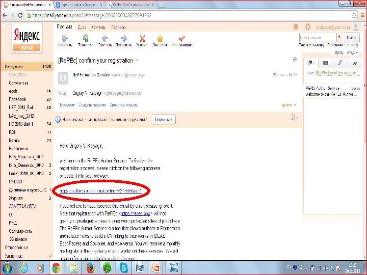Click Переложить в папку link
This screenshot has height=275, width=367.
pyautogui.click(x=343, y=45)
